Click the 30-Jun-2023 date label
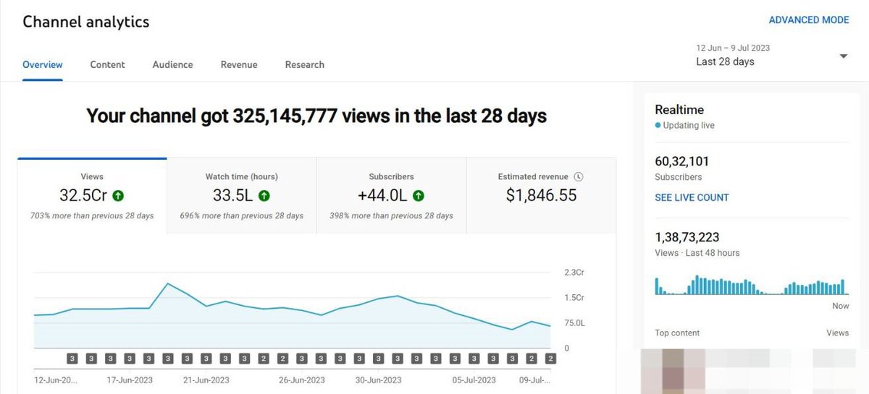Viewport: 869px width, 394px height. coord(377,380)
